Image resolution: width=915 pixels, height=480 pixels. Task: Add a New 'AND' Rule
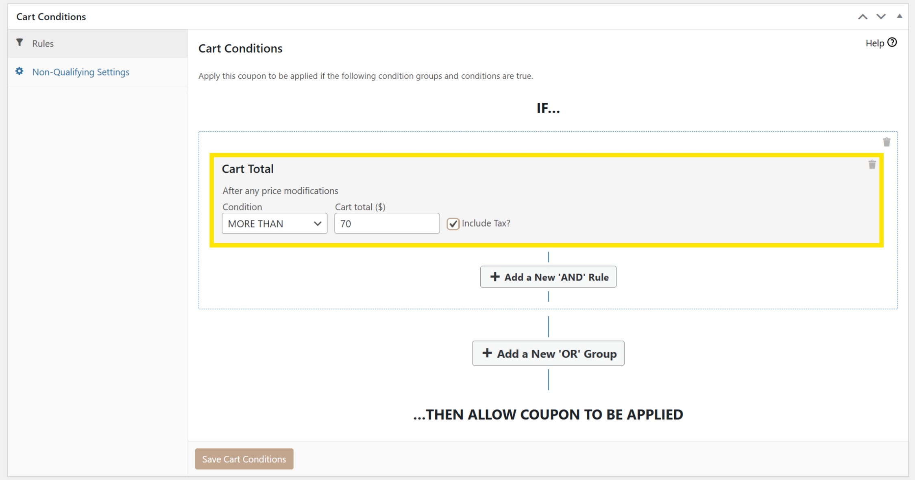pyautogui.click(x=548, y=277)
